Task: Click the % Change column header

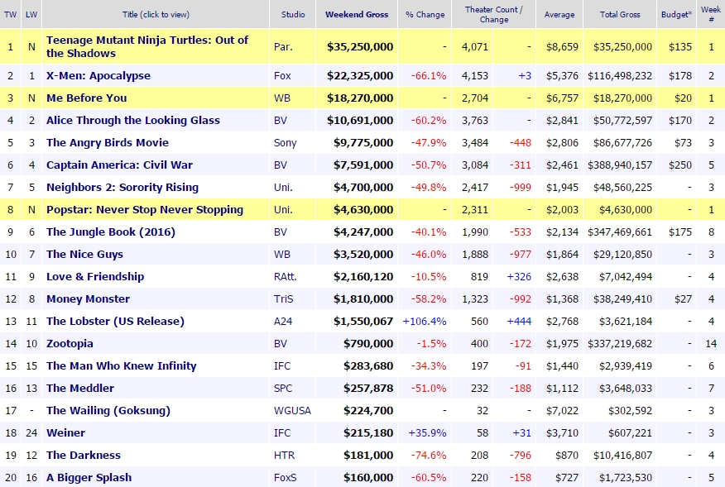Action: coord(425,14)
